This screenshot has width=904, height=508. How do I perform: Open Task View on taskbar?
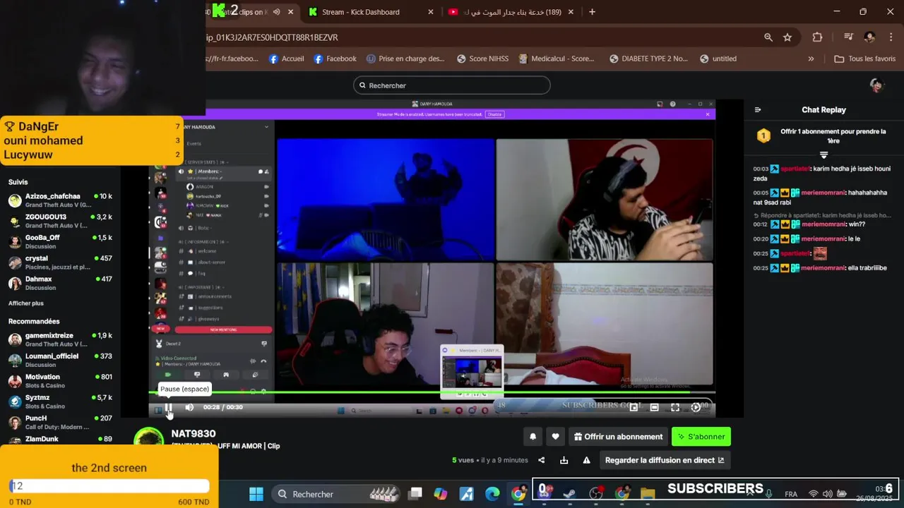[415, 494]
